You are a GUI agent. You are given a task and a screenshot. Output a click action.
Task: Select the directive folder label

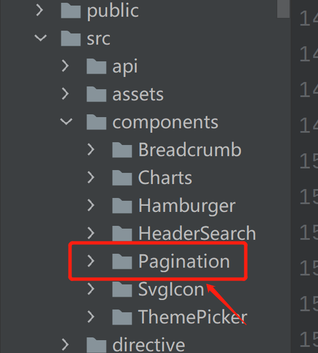(x=148, y=345)
